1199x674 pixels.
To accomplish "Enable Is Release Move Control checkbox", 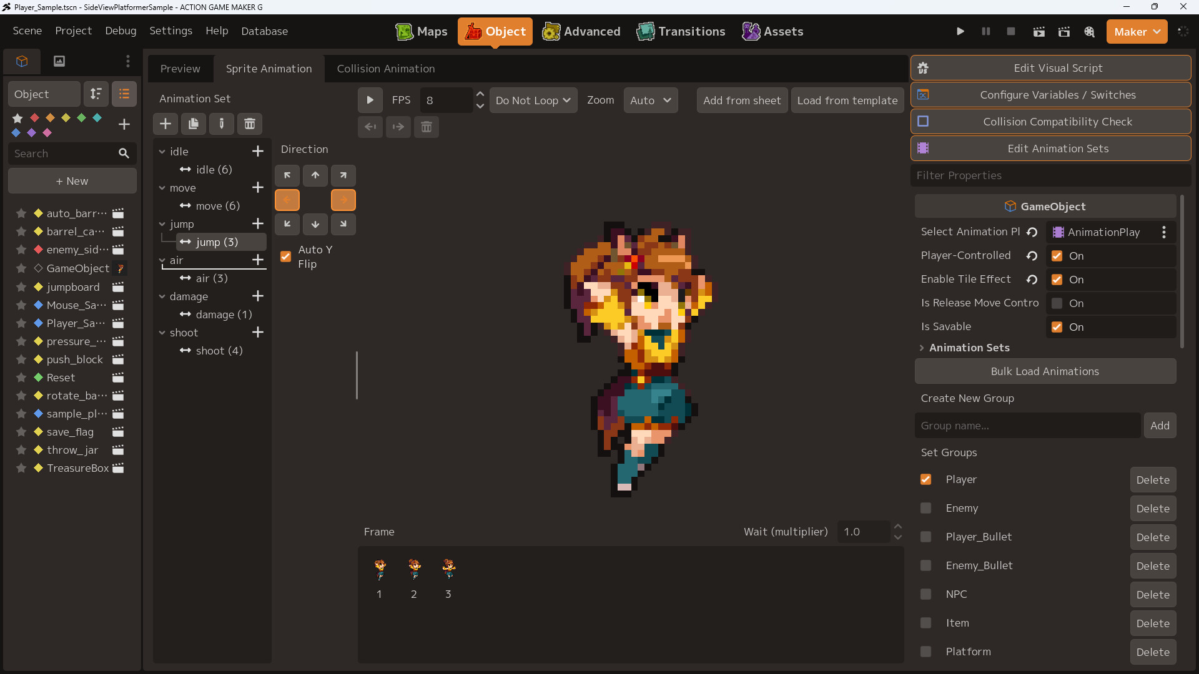I will pos(1057,303).
